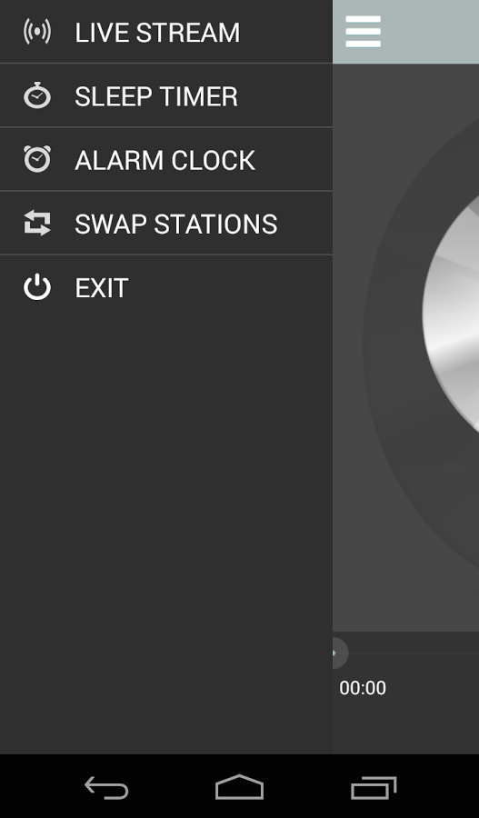This screenshot has width=479, height=818.
Task: Tap the silver disc album artwork
Action: tap(452, 313)
